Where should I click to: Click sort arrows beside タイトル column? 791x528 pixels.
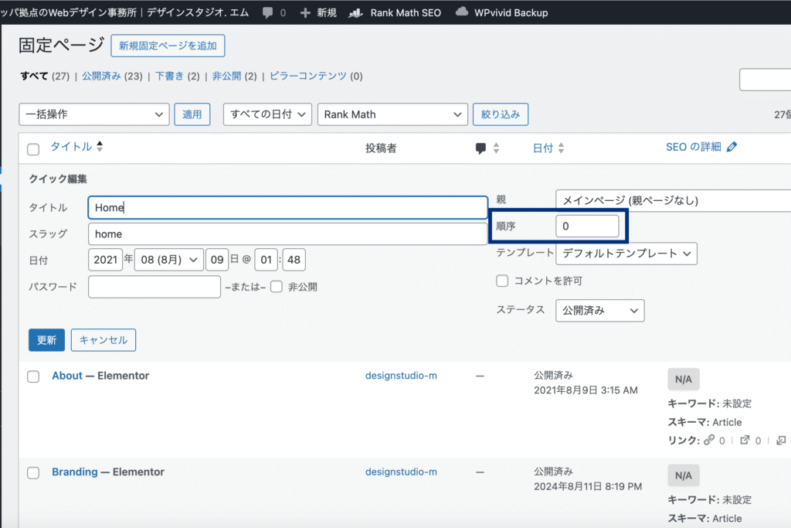coord(100,147)
